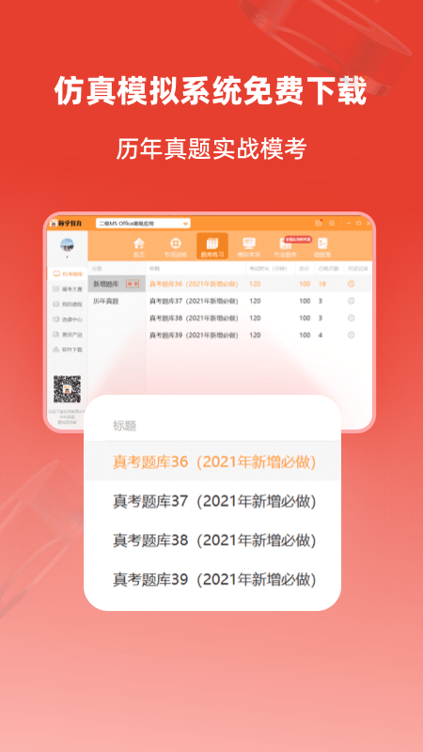The width and height of the screenshot is (423, 752).
Task: Click the history clock for 真考题库38
Action: click(351, 318)
